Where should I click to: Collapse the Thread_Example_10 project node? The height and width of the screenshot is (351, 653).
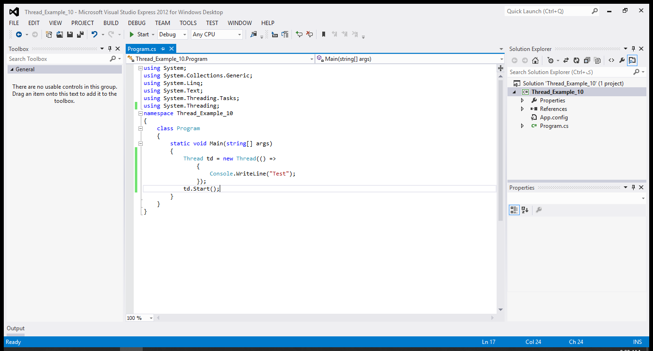click(514, 92)
